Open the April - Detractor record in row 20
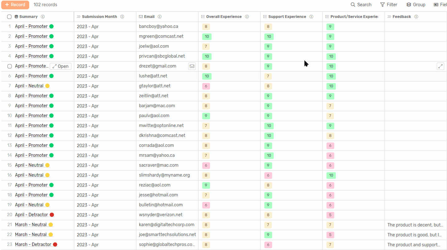447x250 pixels. coord(31,215)
